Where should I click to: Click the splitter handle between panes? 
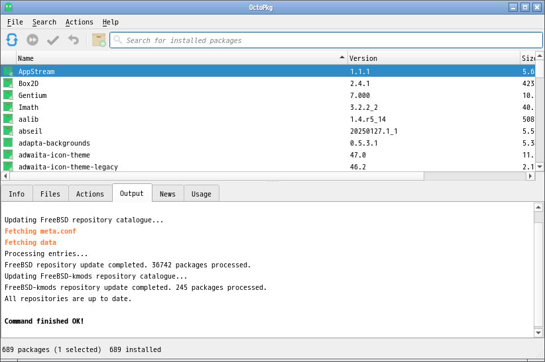273,181
